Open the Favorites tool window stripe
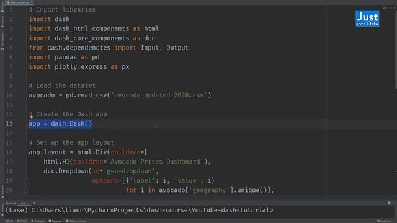The width and height of the screenshot is (397, 223). coord(2,210)
